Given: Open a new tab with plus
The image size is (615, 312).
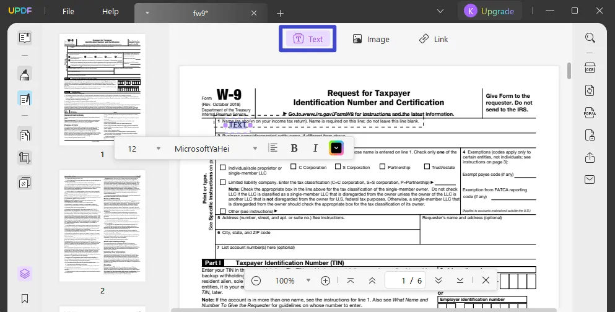Looking at the screenshot, I should click(280, 14).
